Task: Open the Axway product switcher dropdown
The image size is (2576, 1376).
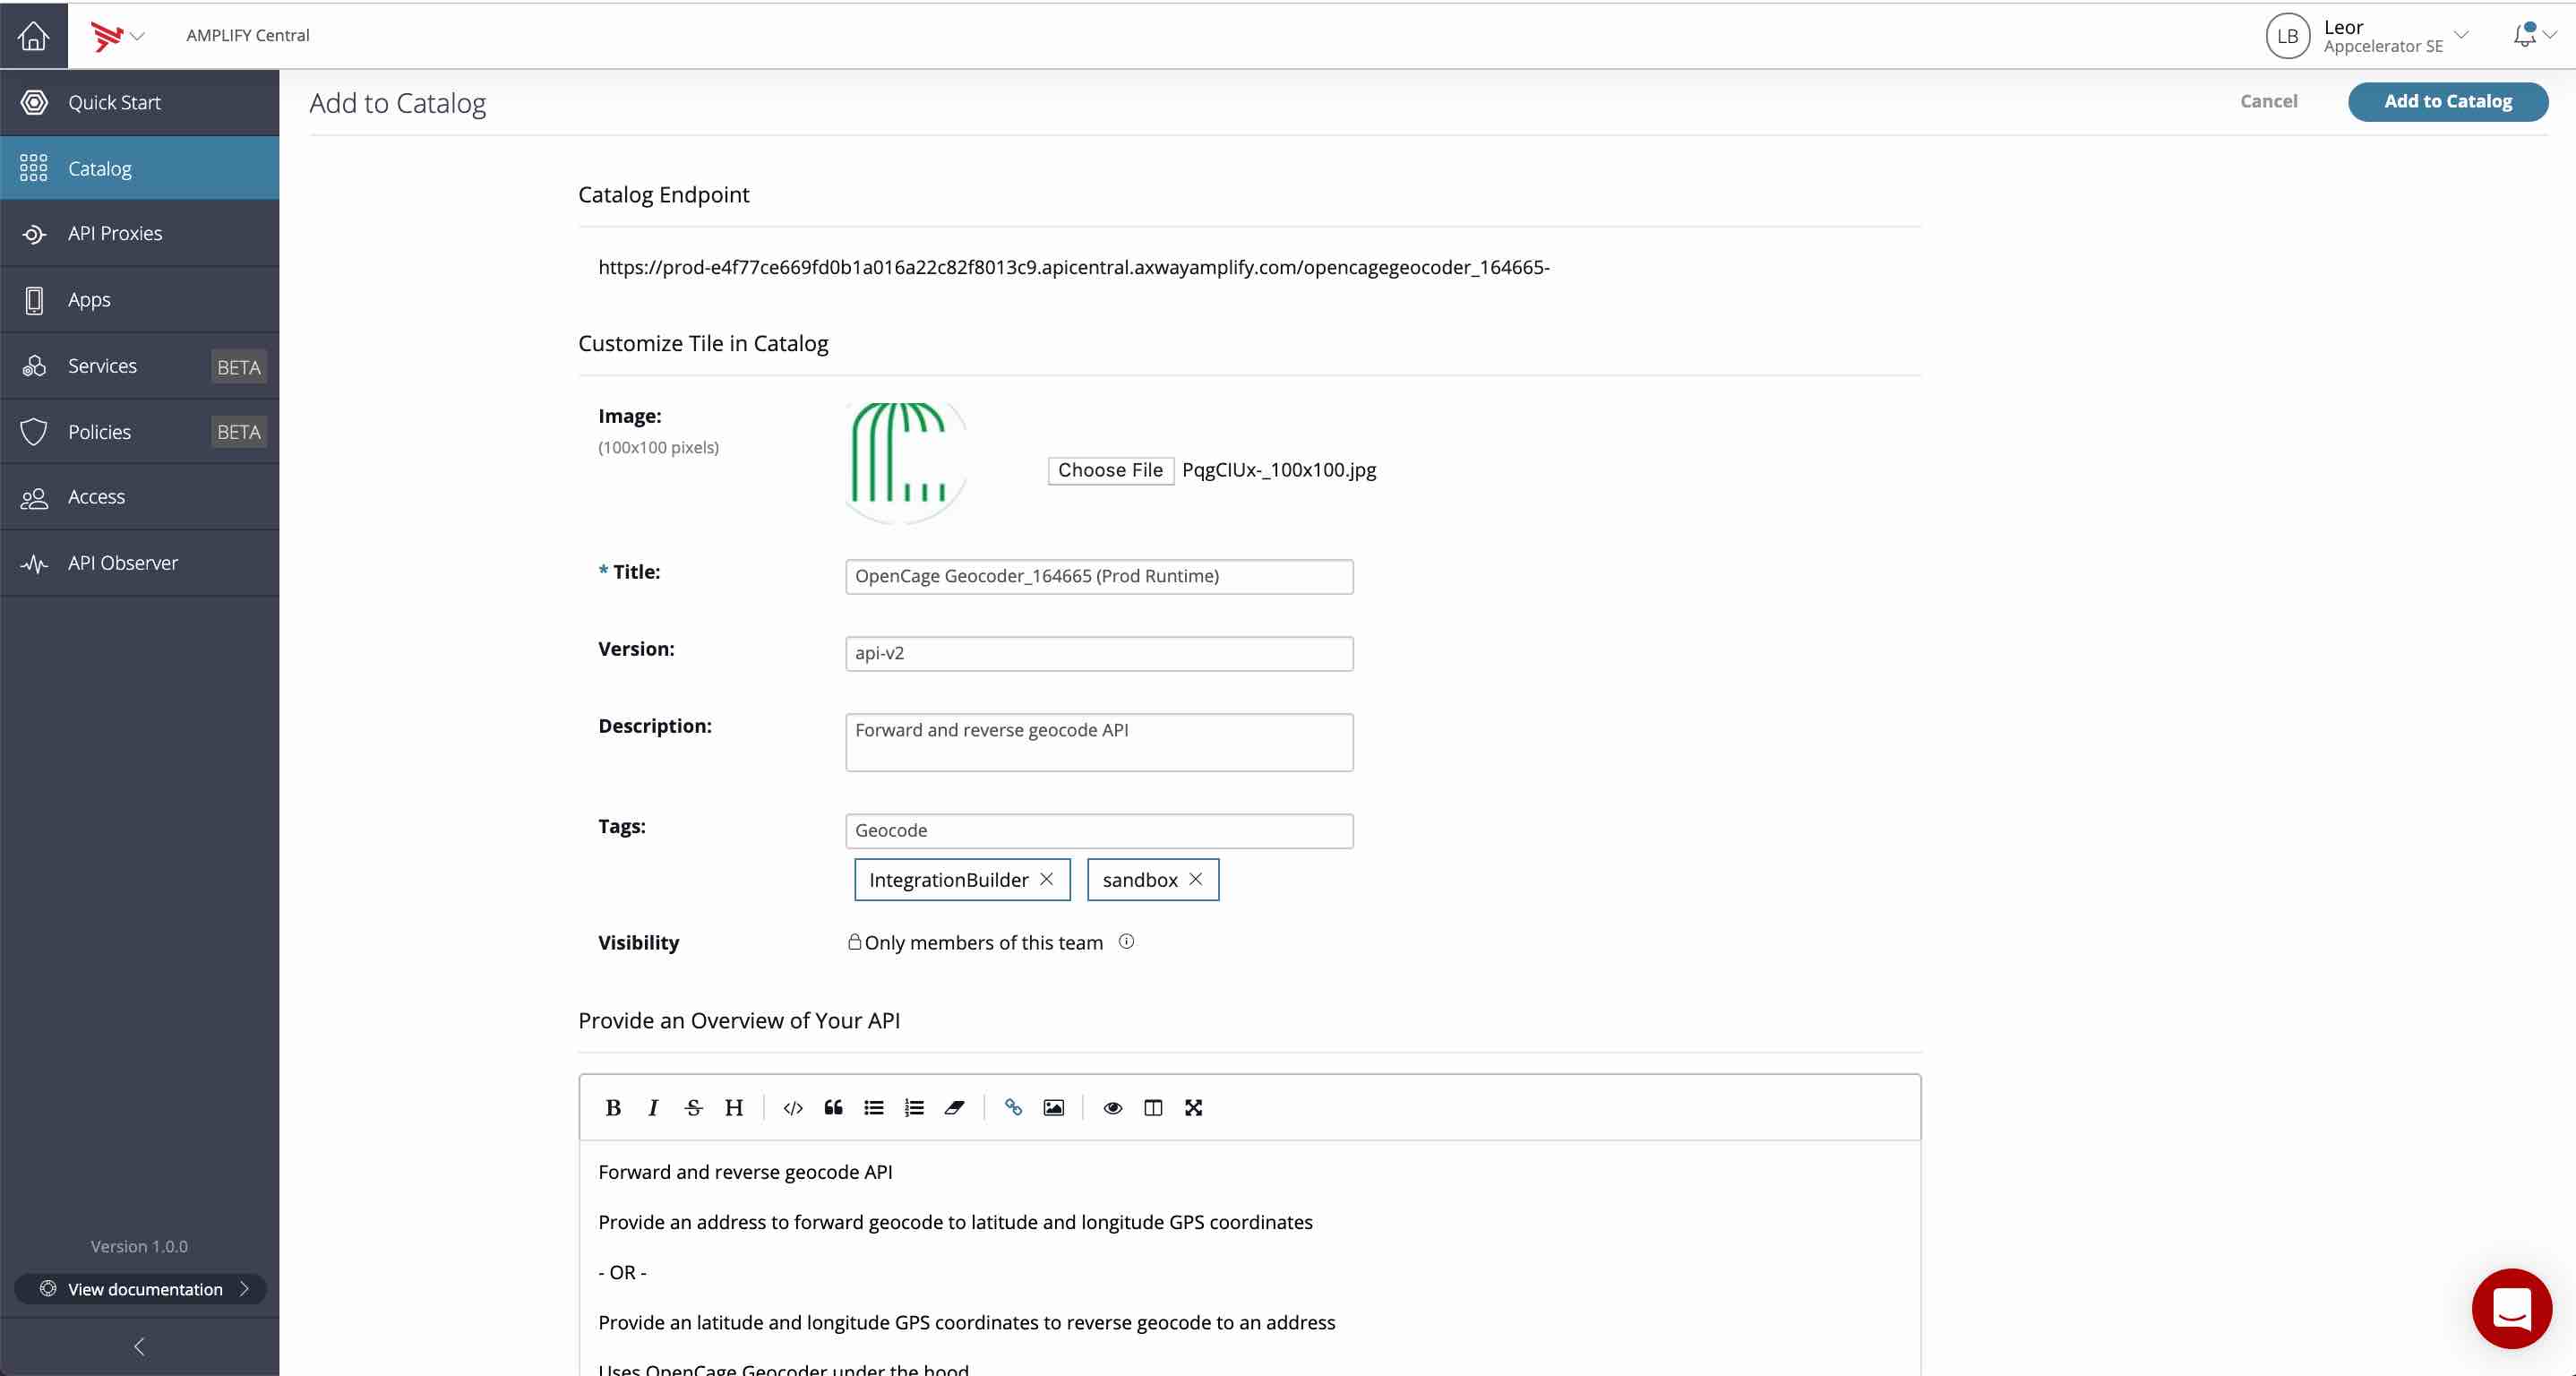Action: (118, 36)
